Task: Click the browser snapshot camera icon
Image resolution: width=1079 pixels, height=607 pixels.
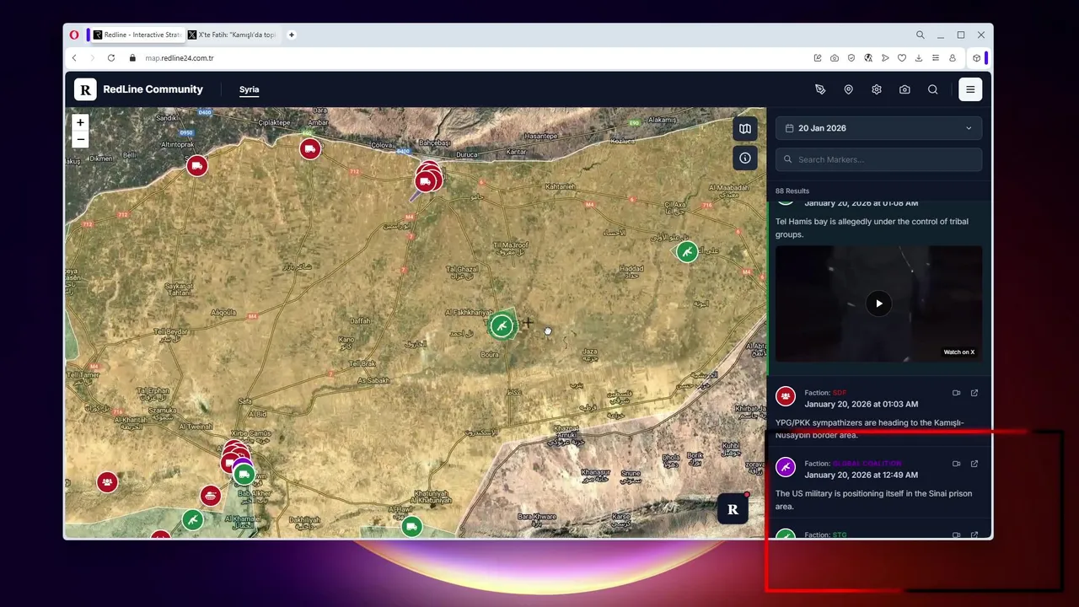Action: pyautogui.click(x=834, y=58)
